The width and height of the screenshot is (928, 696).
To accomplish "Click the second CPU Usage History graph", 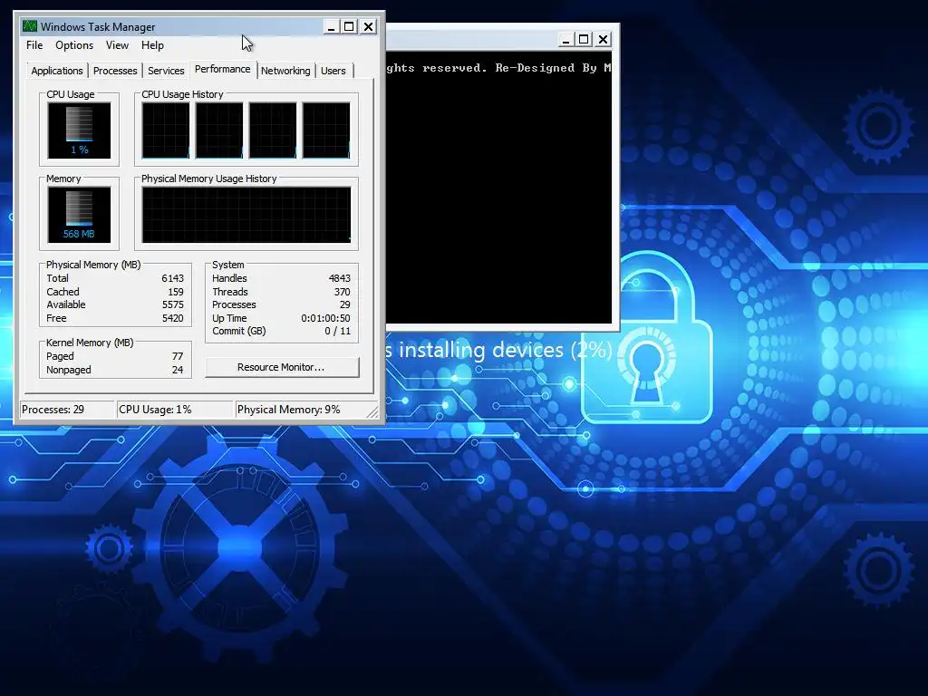I will 219,130.
